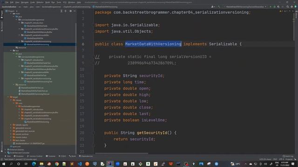This screenshot has height=167, width=298.
Task: Expand Scratches and Consoles node
Action: 5,153
